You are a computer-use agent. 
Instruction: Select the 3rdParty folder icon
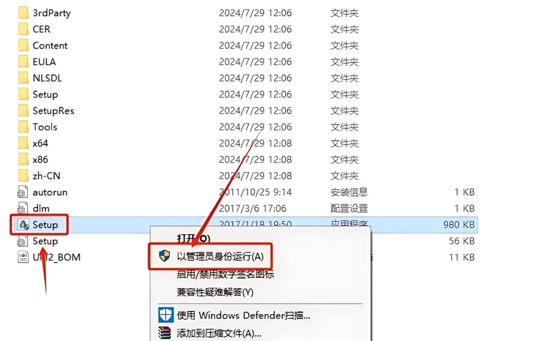tap(23, 13)
